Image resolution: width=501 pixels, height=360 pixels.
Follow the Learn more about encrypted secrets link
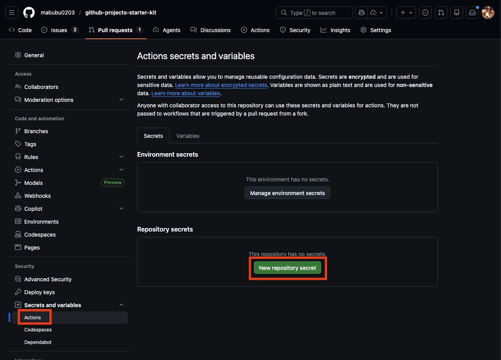[x=221, y=85]
